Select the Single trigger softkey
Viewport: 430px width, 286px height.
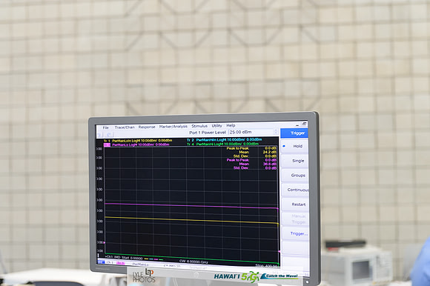[x=295, y=161]
